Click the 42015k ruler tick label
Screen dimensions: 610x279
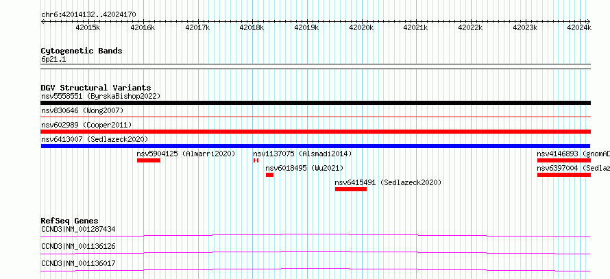click(x=88, y=27)
